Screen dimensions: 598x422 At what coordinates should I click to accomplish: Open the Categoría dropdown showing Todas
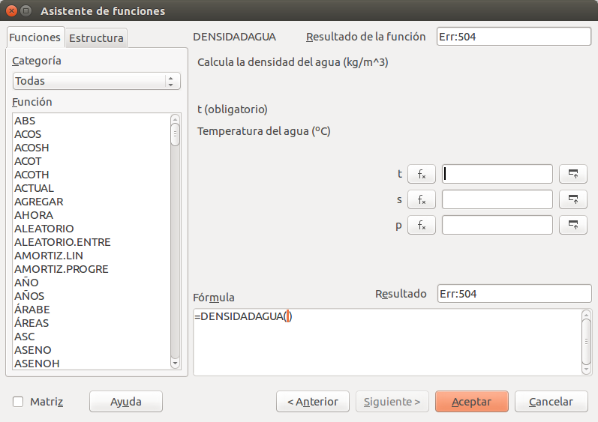(97, 81)
